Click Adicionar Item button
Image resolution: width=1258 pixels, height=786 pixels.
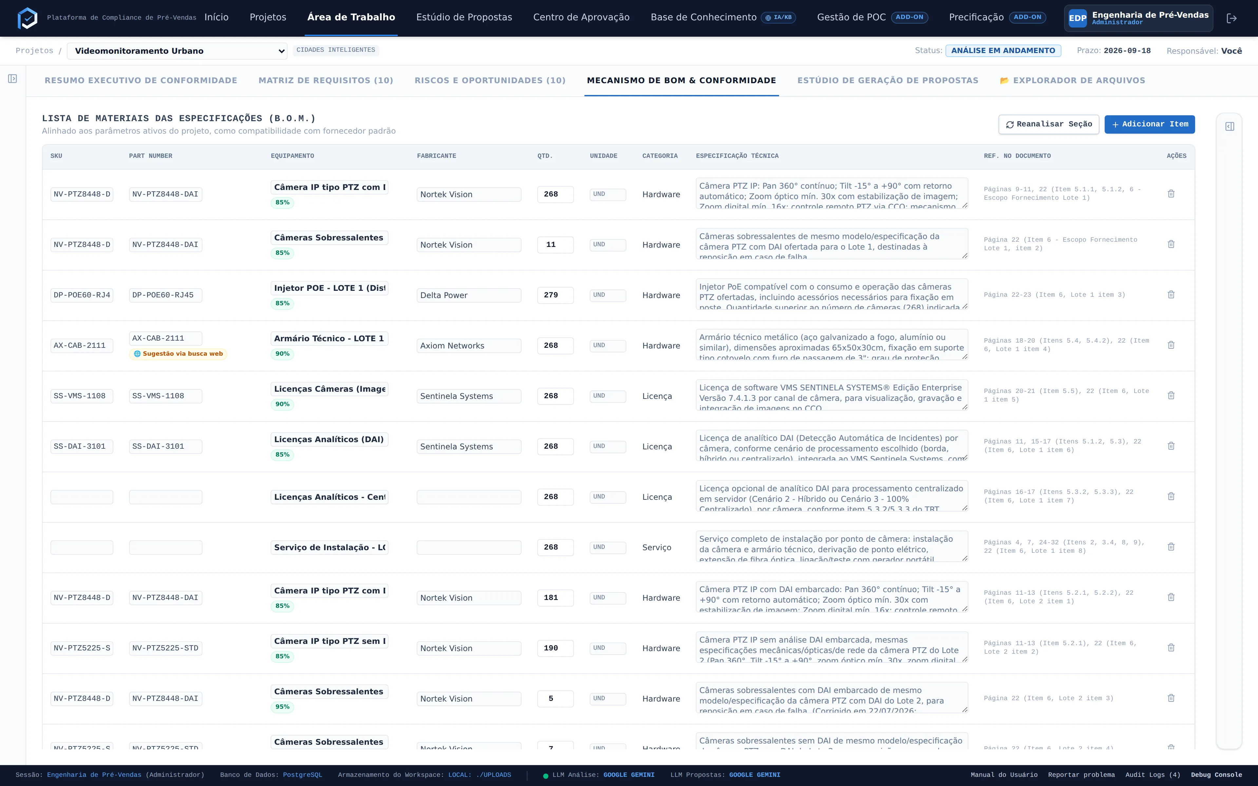click(1149, 124)
